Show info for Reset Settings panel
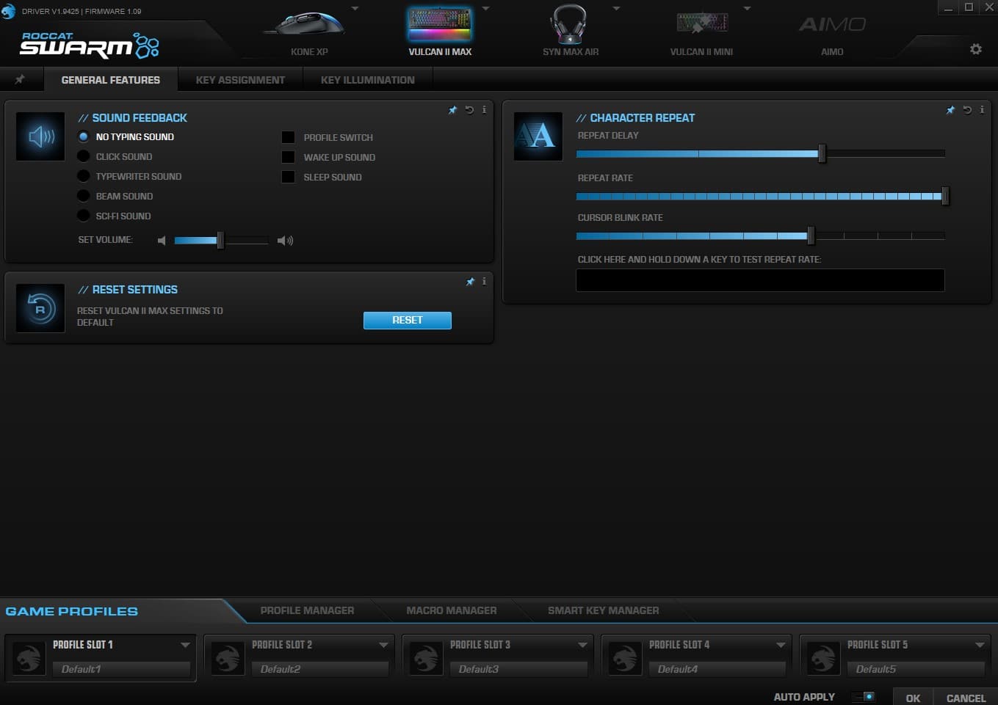This screenshot has height=705, width=998. click(484, 282)
